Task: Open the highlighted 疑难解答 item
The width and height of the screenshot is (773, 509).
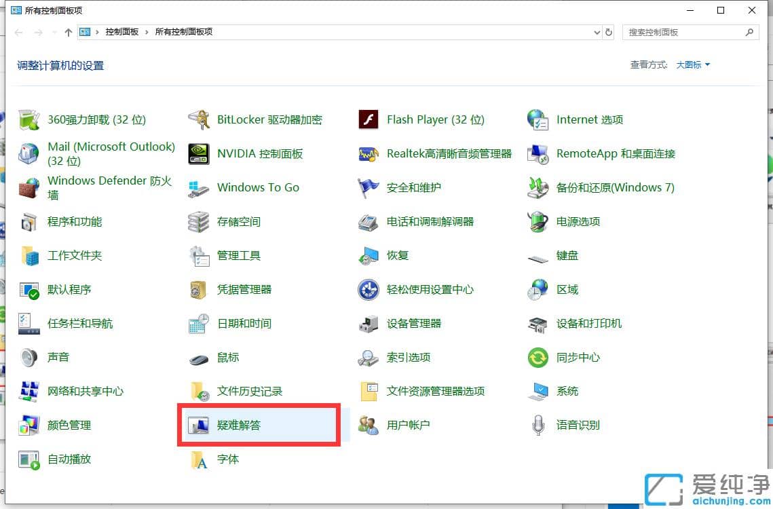Action: tap(238, 425)
